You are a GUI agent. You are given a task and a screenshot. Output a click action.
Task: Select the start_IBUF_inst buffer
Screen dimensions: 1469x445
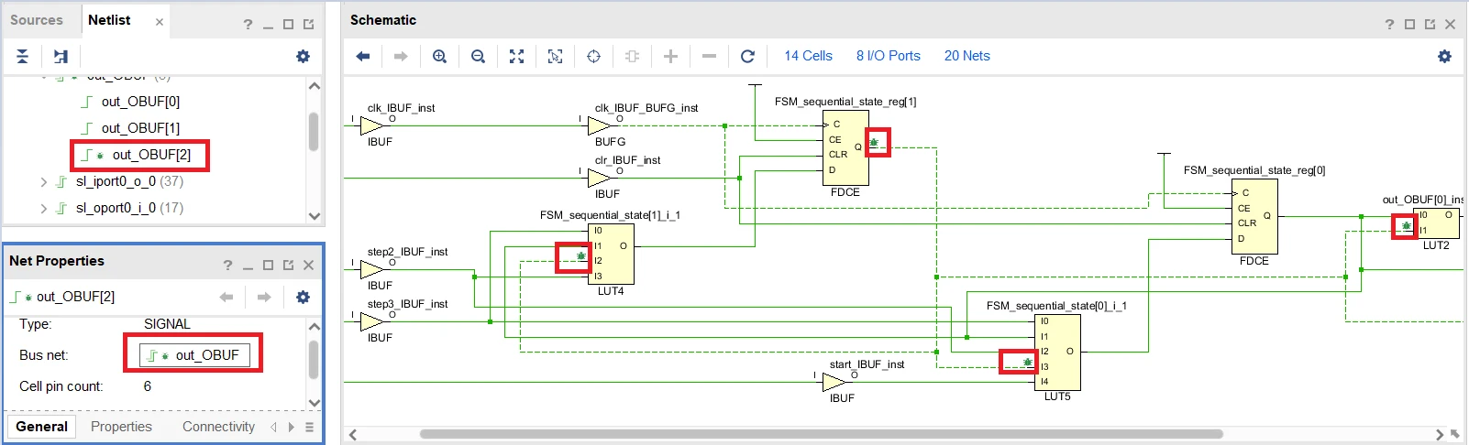[x=834, y=382]
